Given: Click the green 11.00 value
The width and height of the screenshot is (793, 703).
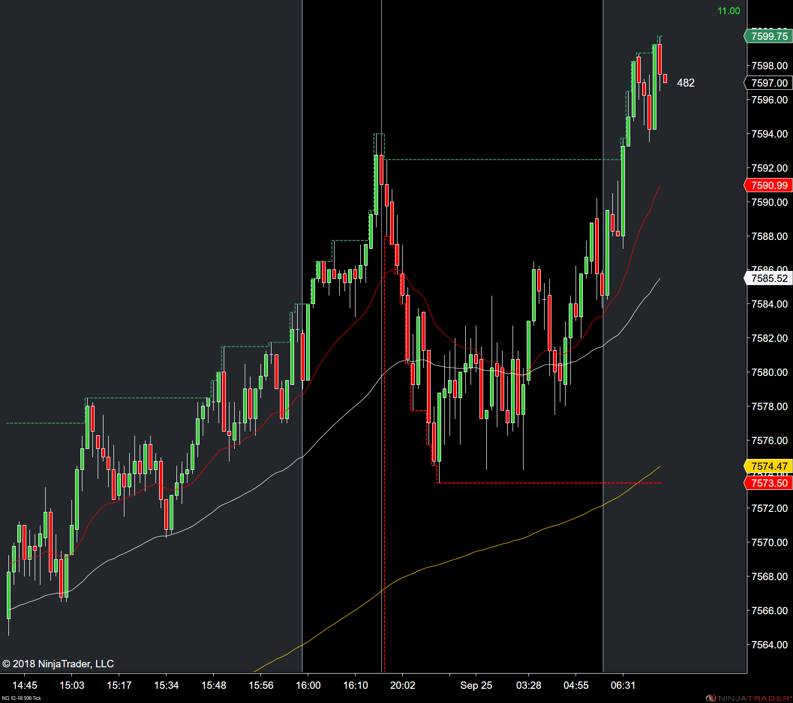Looking at the screenshot, I should click(x=729, y=11).
